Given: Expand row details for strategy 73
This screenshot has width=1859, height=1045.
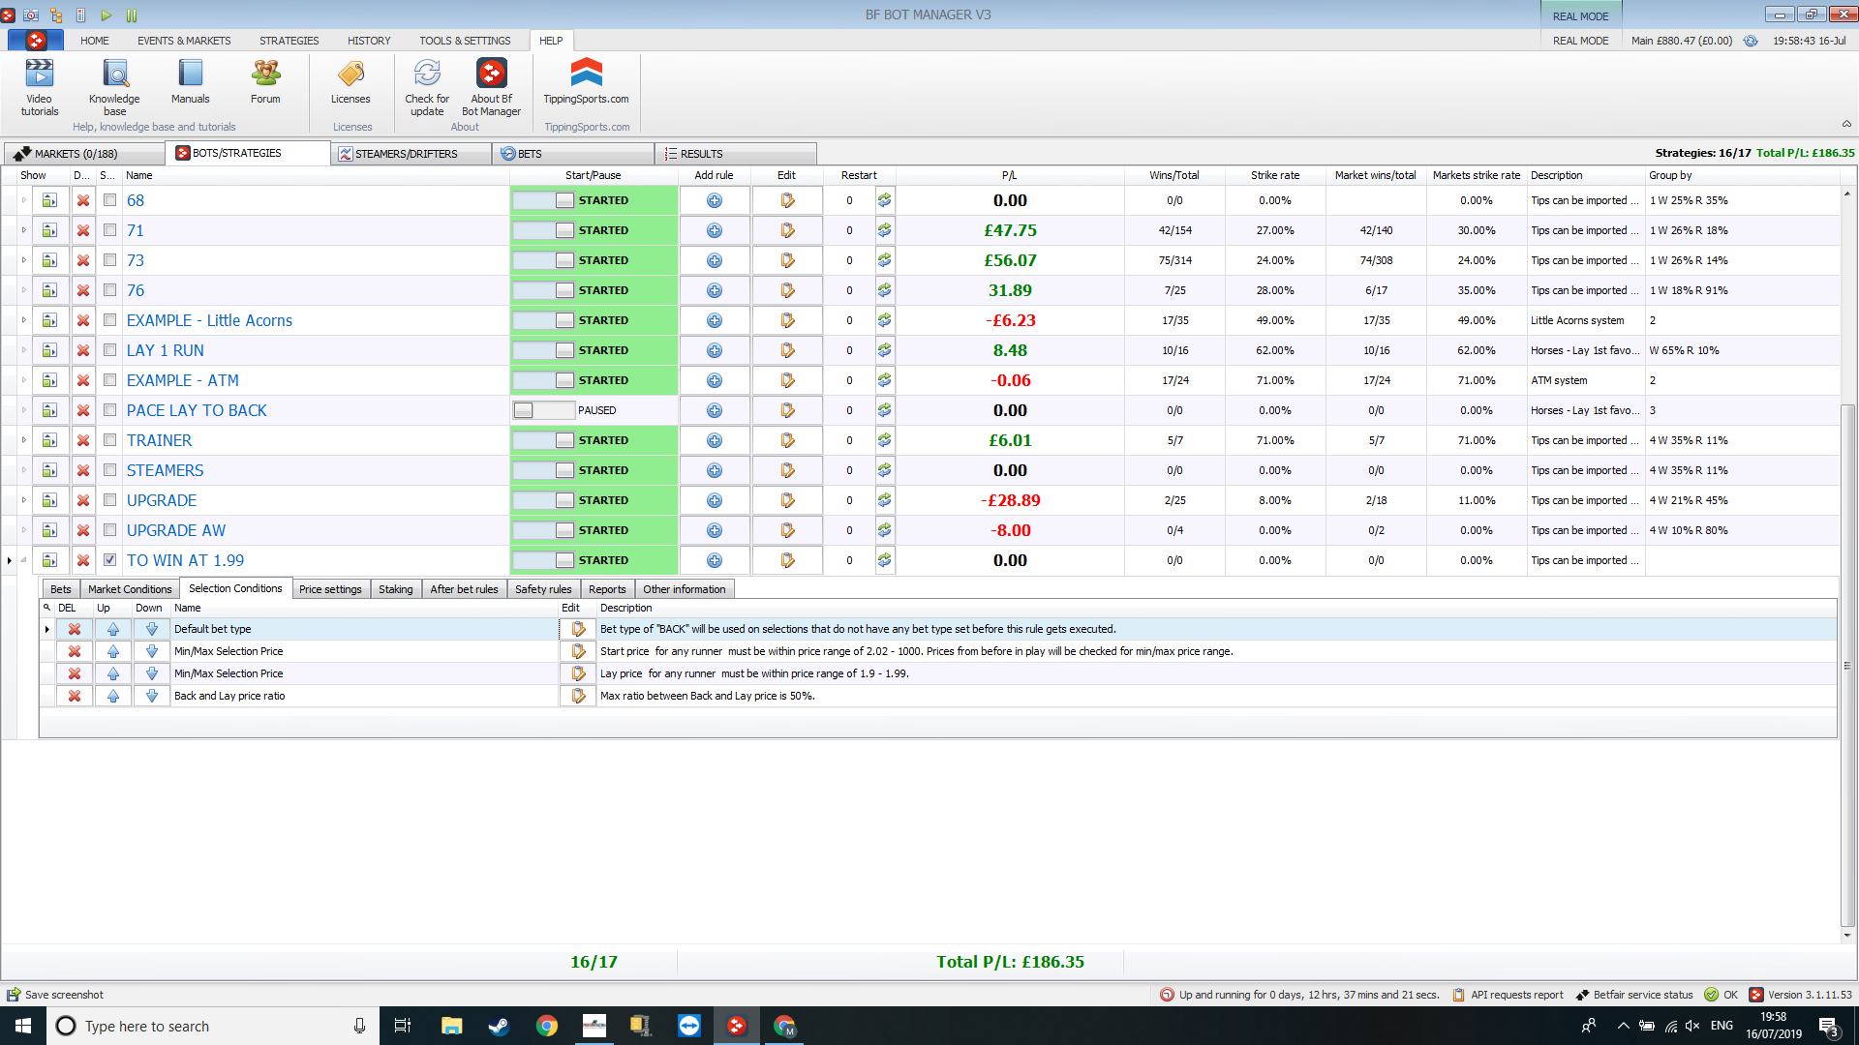Looking at the screenshot, I should pyautogui.click(x=24, y=260).
